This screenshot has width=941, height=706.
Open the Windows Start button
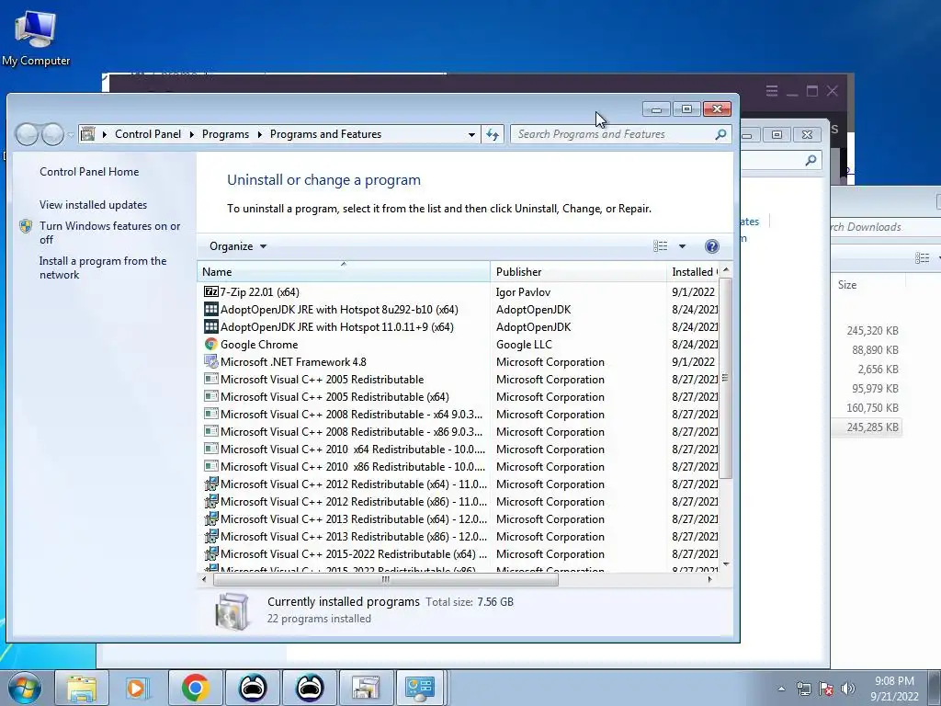click(25, 688)
